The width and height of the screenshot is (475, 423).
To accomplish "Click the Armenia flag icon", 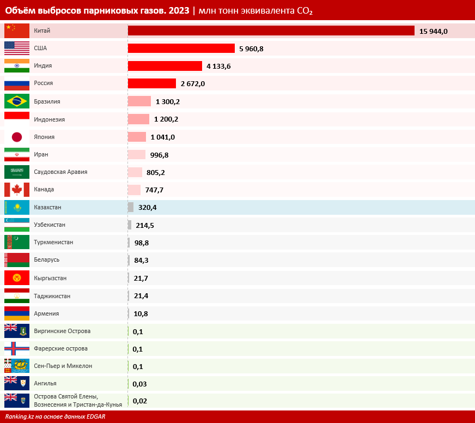I will tap(17, 313).
